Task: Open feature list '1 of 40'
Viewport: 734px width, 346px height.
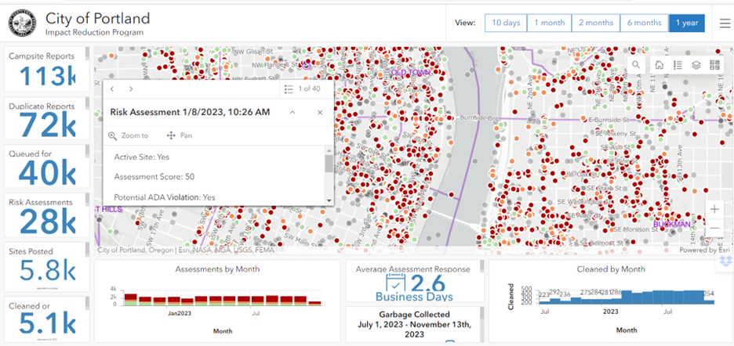Action: pos(303,88)
